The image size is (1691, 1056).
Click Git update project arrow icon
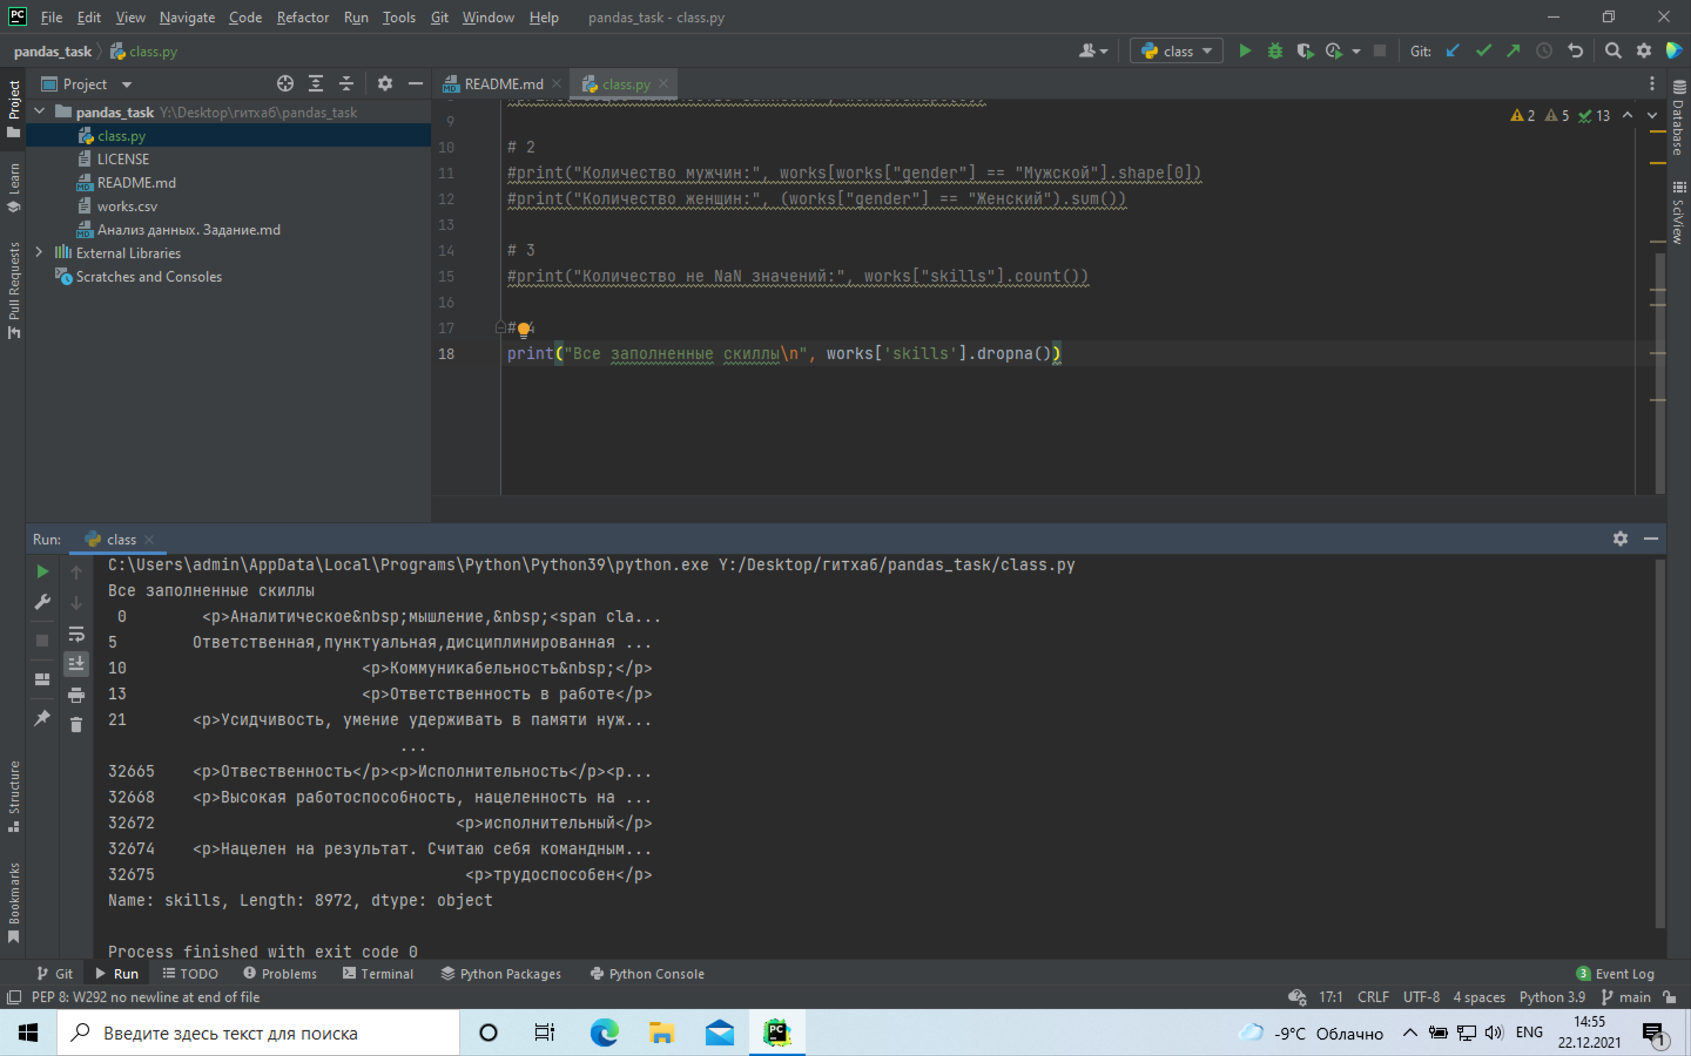point(1453,51)
